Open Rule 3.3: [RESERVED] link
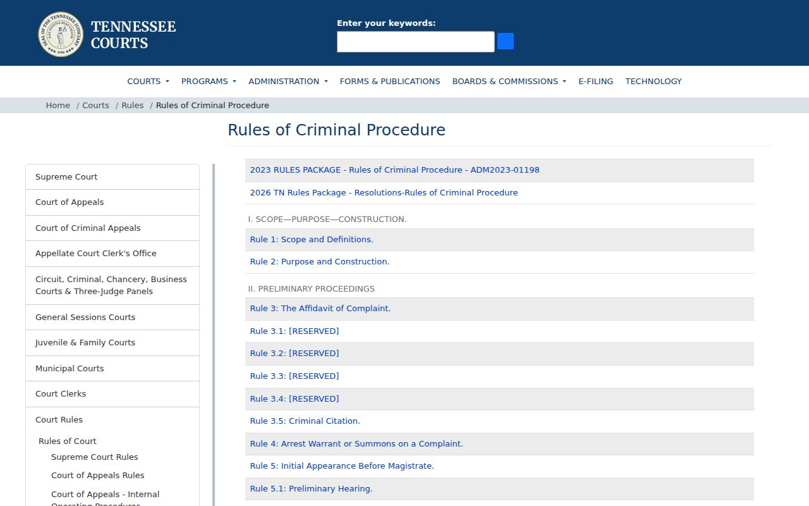809x506 pixels. click(x=295, y=376)
